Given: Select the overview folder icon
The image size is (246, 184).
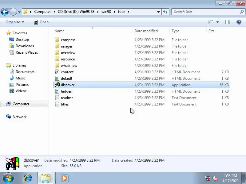Looking at the screenshot, I should [x=57, y=52].
